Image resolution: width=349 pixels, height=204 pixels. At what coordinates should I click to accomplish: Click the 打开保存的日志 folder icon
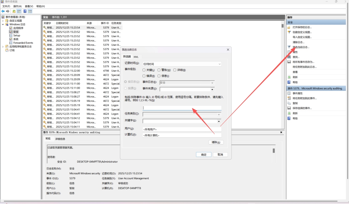289,27
